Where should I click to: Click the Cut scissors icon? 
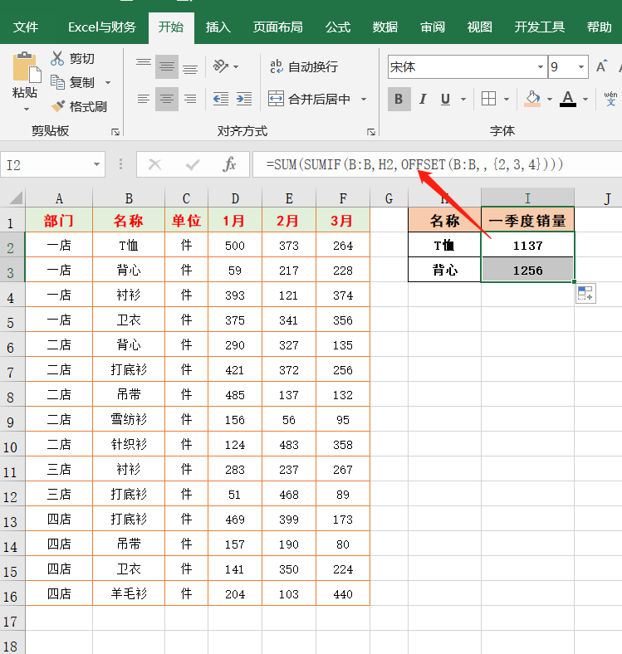tap(57, 58)
